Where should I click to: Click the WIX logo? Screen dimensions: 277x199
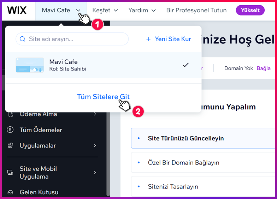(17, 10)
